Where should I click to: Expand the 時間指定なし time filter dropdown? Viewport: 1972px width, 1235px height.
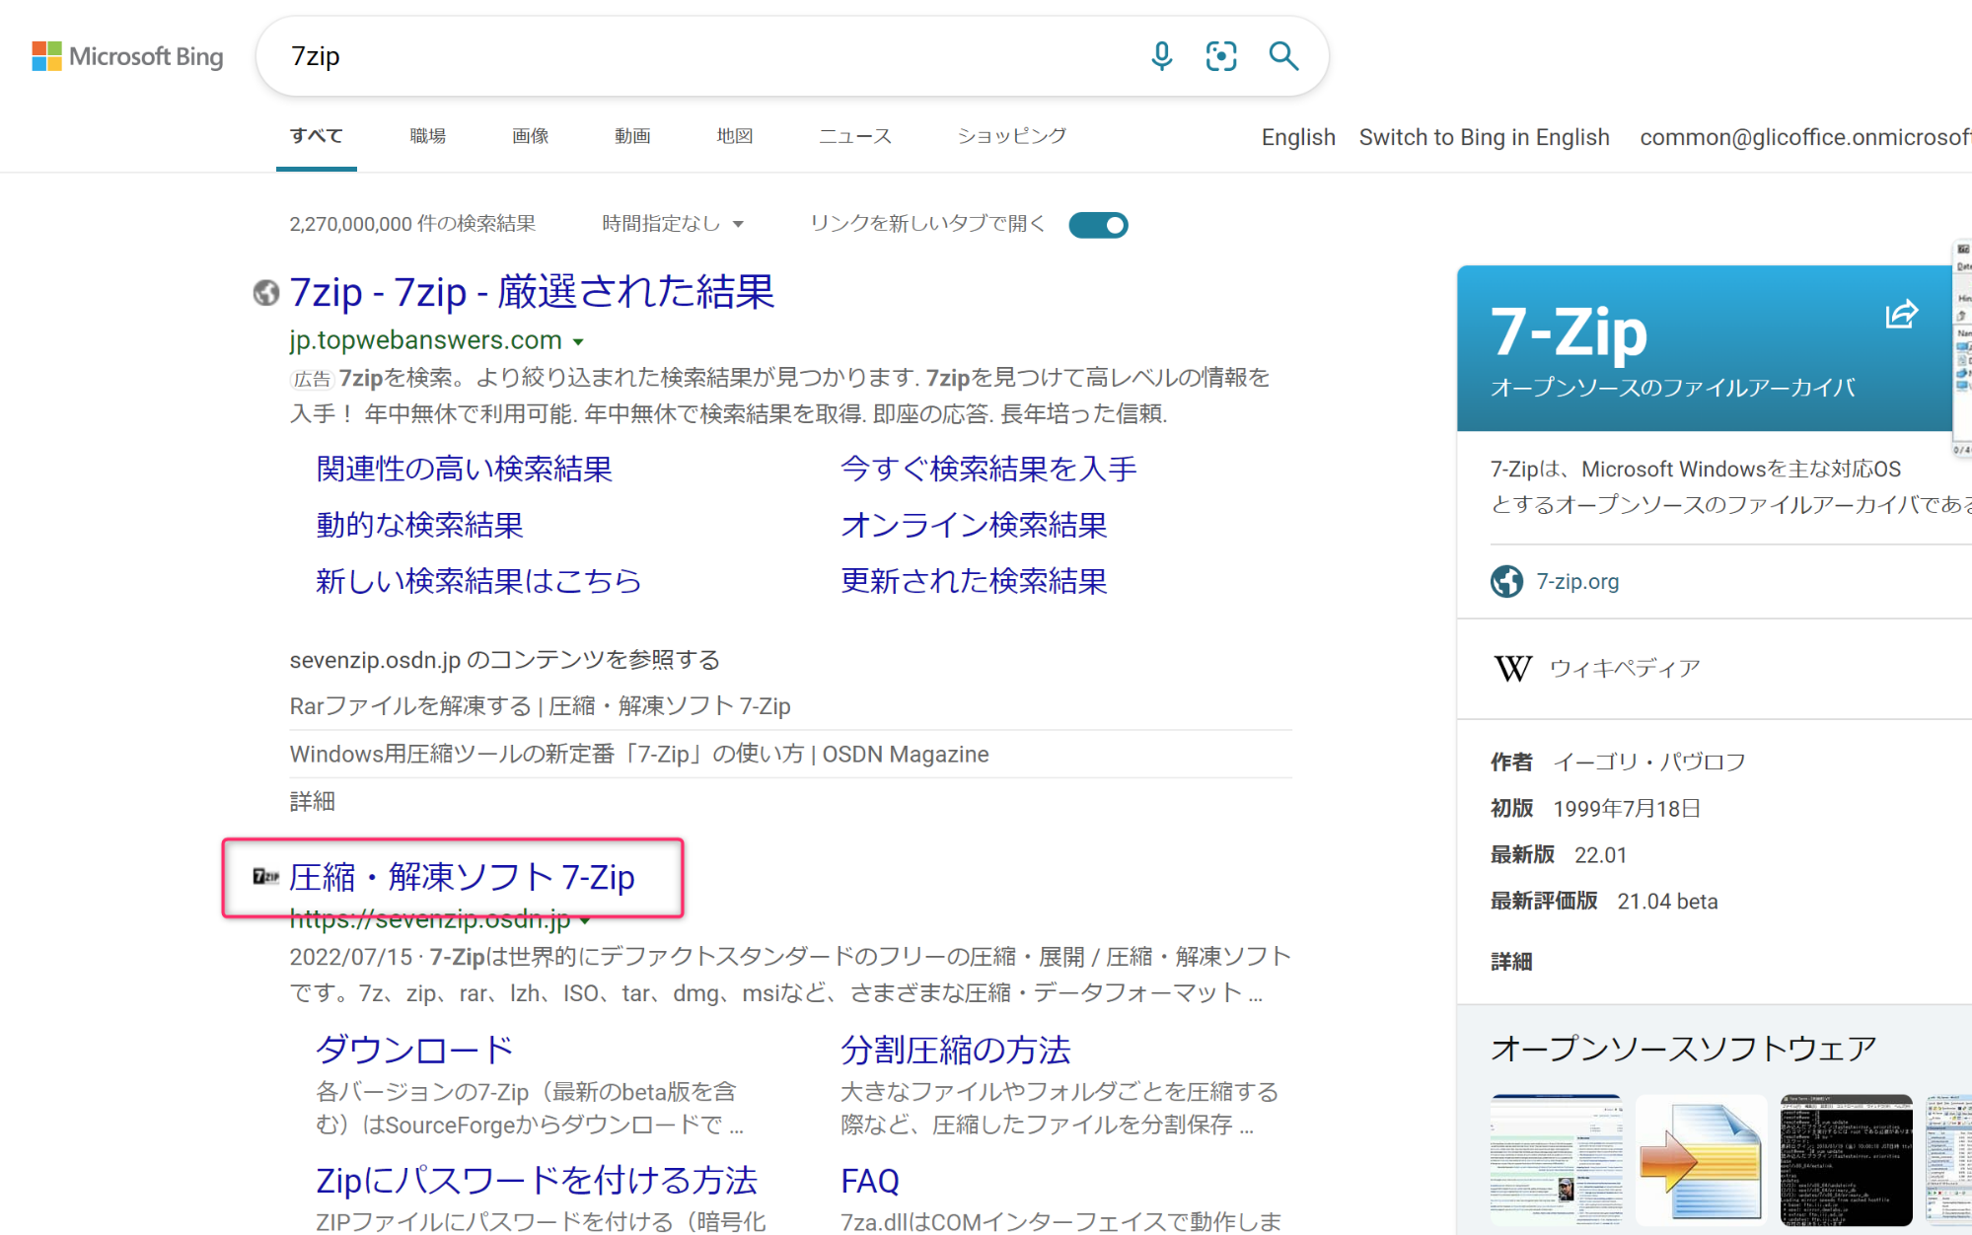(673, 224)
